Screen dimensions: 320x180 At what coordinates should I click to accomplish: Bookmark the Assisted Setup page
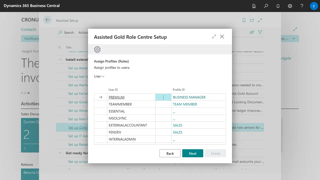pos(244,20)
